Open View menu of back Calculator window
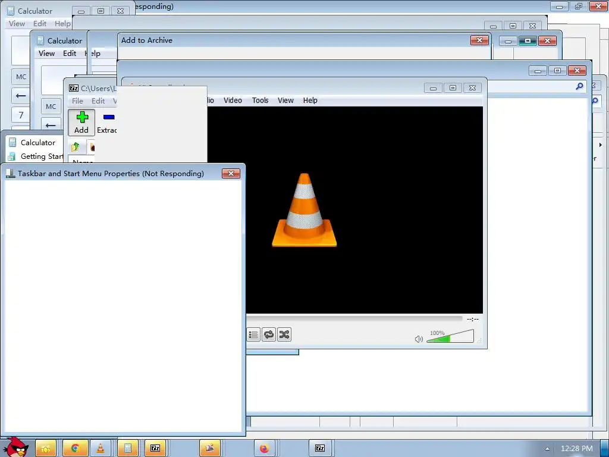The image size is (609, 457). coord(17,24)
